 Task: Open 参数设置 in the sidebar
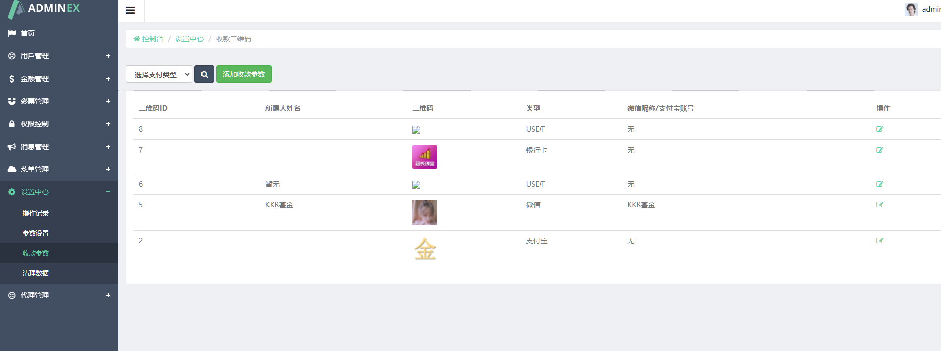point(36,233)
